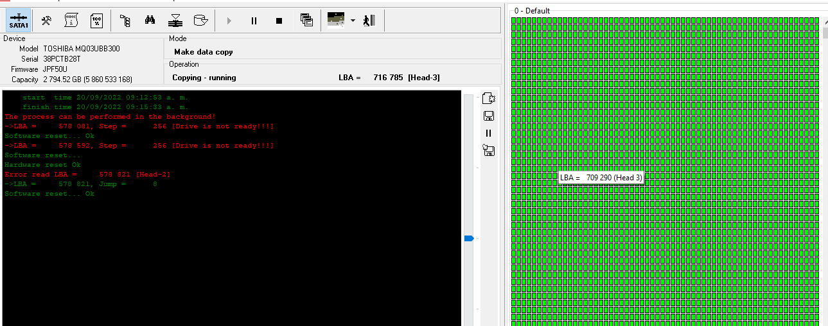This screenshot has height=326, width=828.
Task: Pause the log output beside console
Action: pyautogui.click(x=488, y=133)
